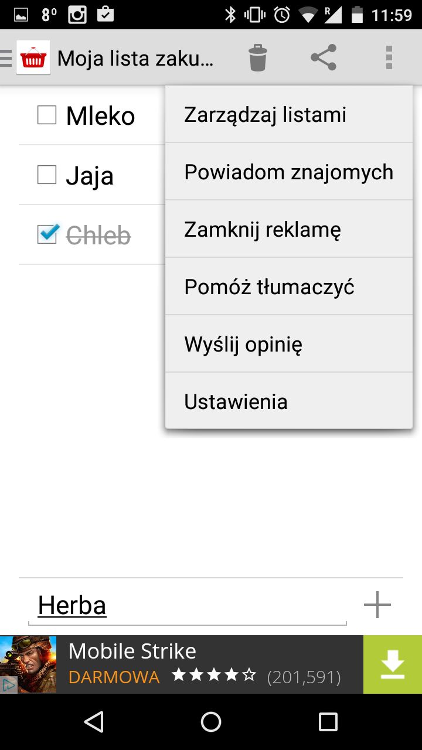Image resolution: width=422 pixels, height=750 pixels.
Task: Tap the plus icon to add item
Action: pyautogui.click(x=377, y=605)
